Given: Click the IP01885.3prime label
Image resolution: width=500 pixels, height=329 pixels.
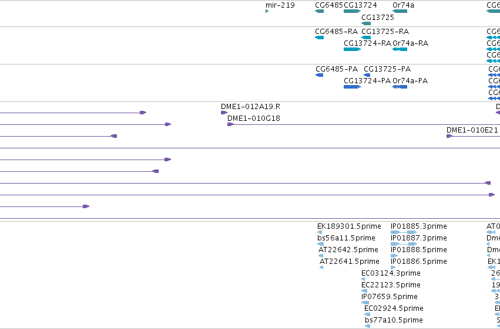Looking at the screenshot, I should [x=419, y=226].
